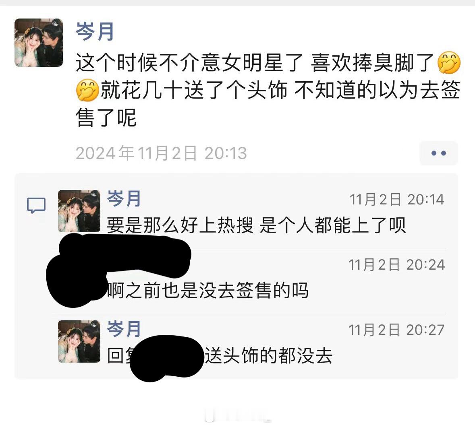Tap the avatar on the 20:14 comment
Screen dimensions: 475x427
pyautogui.click(x=79, y=211)
